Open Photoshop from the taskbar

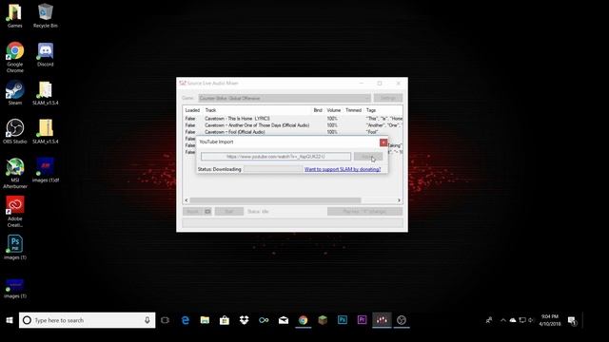[x=343, y=320]
